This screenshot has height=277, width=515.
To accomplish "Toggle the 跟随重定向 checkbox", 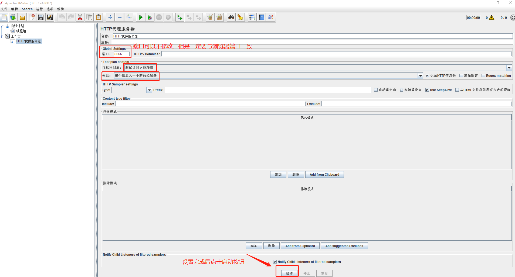I will [x=401, y=90].
